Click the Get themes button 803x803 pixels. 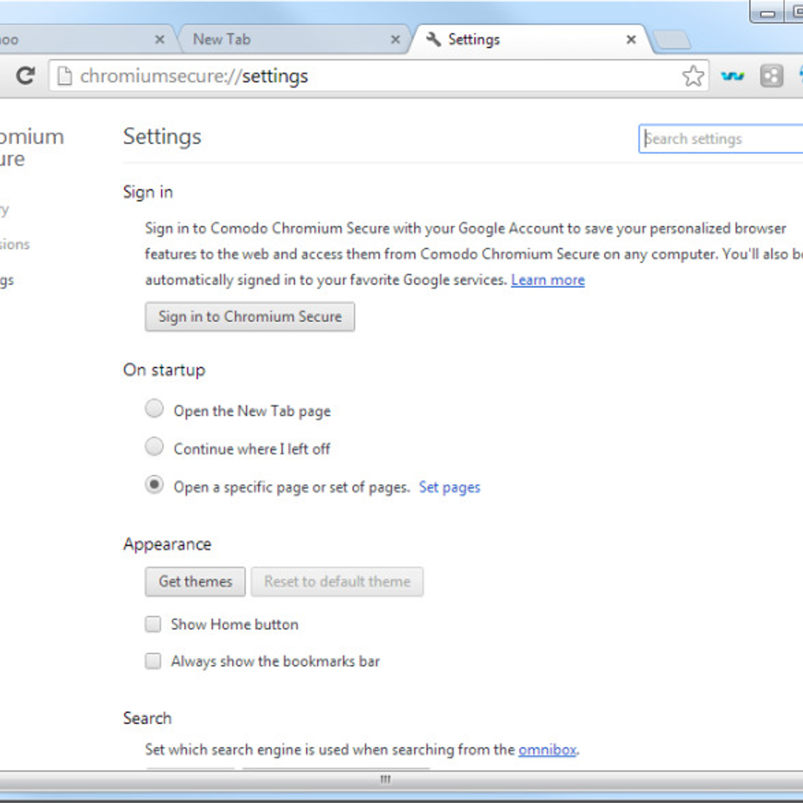tap(195, 582)
